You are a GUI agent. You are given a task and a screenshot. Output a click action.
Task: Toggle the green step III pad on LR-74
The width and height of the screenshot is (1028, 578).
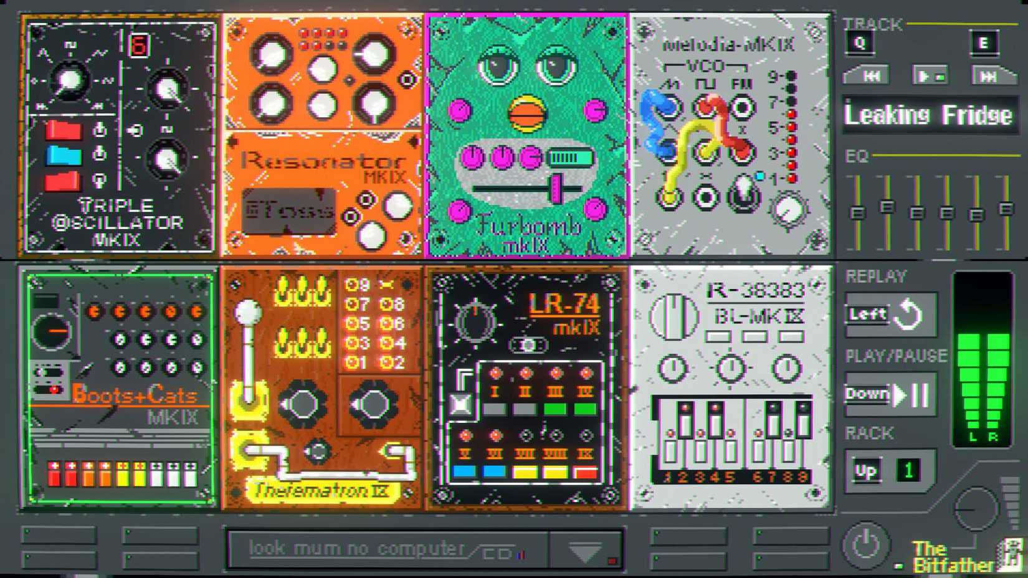(x=556, y=409)
